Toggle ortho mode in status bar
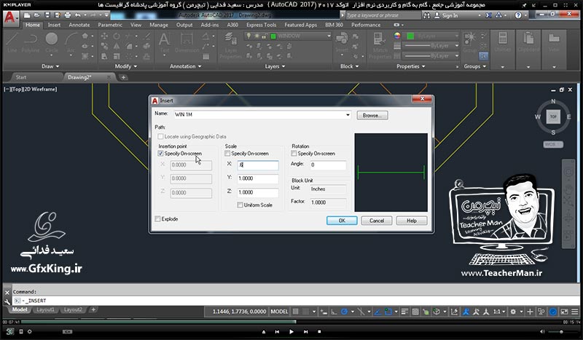The height and width of the screenshot is (340, 583). pyautogui.click(x=334, y=312)
